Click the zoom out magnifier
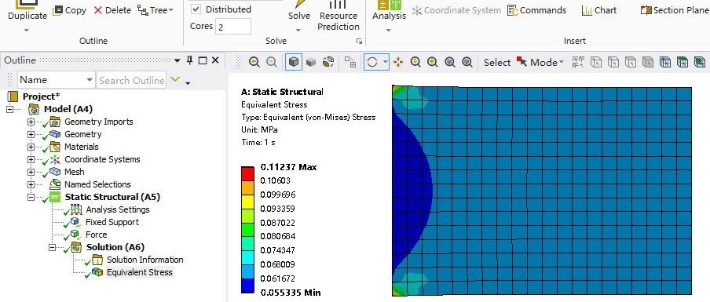Viewport: 710px width, 302px height. click(x=415, y=62)
